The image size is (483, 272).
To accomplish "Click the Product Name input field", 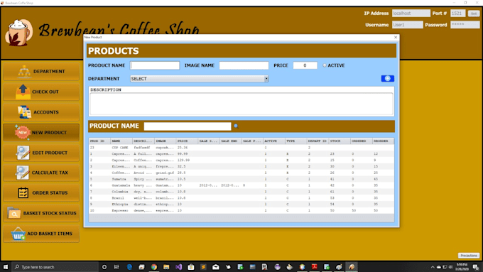I will pos(155,65).
